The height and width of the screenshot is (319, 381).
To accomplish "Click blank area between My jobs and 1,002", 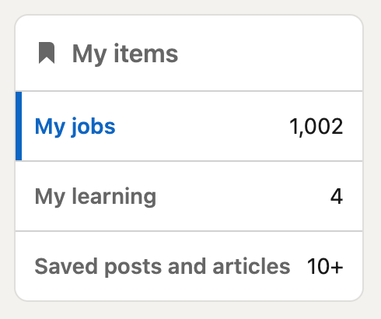I will [202, 127].
